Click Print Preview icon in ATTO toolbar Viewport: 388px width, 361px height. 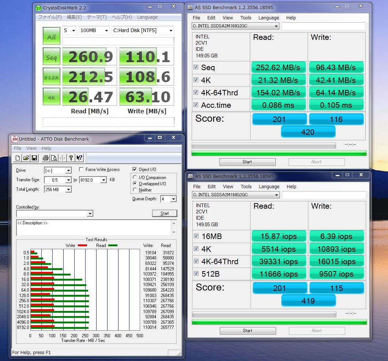coord(54,158)
